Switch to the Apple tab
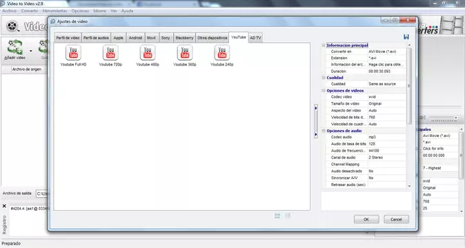 pyautogui.click(x=119, y=38)
